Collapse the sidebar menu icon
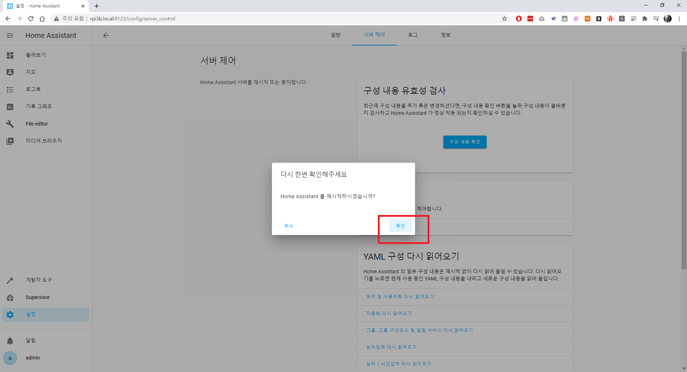The image size is (687, 372). tap(10, 35)
